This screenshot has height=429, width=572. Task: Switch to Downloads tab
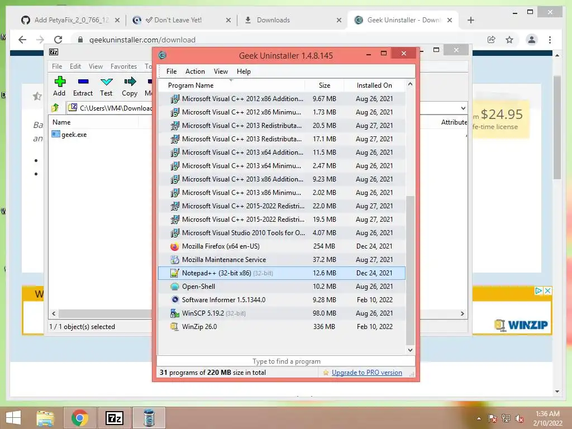coord(274,20)
